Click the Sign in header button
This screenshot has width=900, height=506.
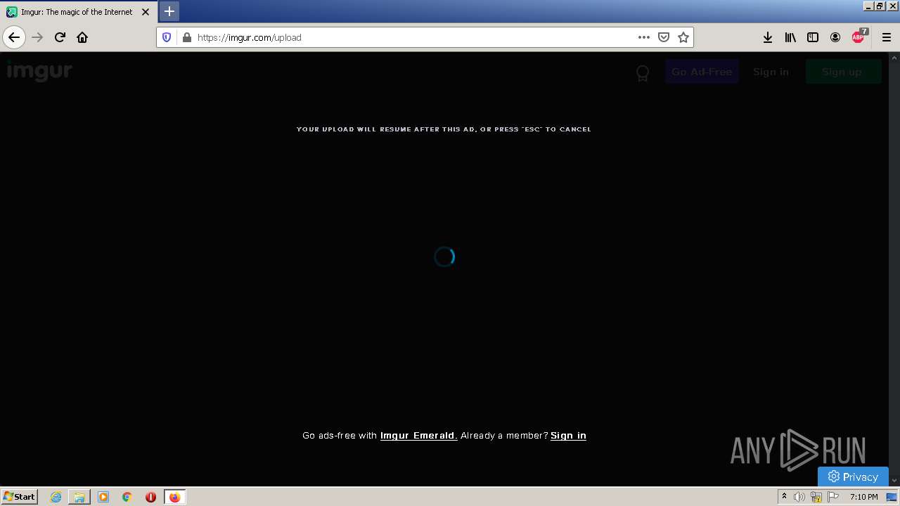tap(771, 72)
